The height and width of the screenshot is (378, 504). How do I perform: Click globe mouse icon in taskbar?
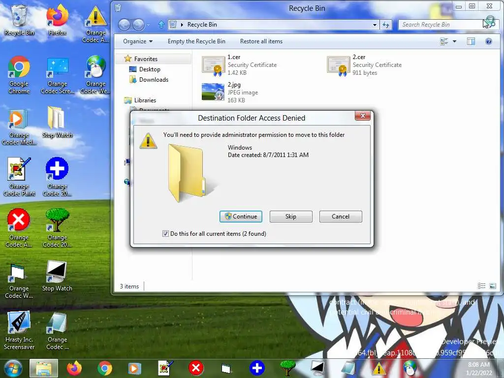[410, 368]
